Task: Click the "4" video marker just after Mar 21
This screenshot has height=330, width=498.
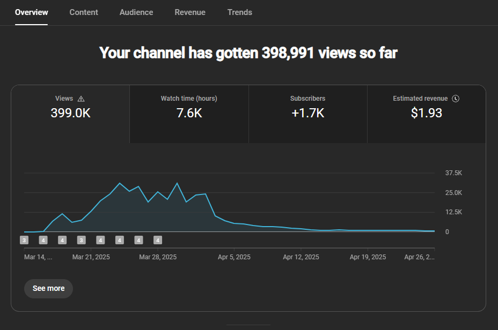Action: coord(100,240)
